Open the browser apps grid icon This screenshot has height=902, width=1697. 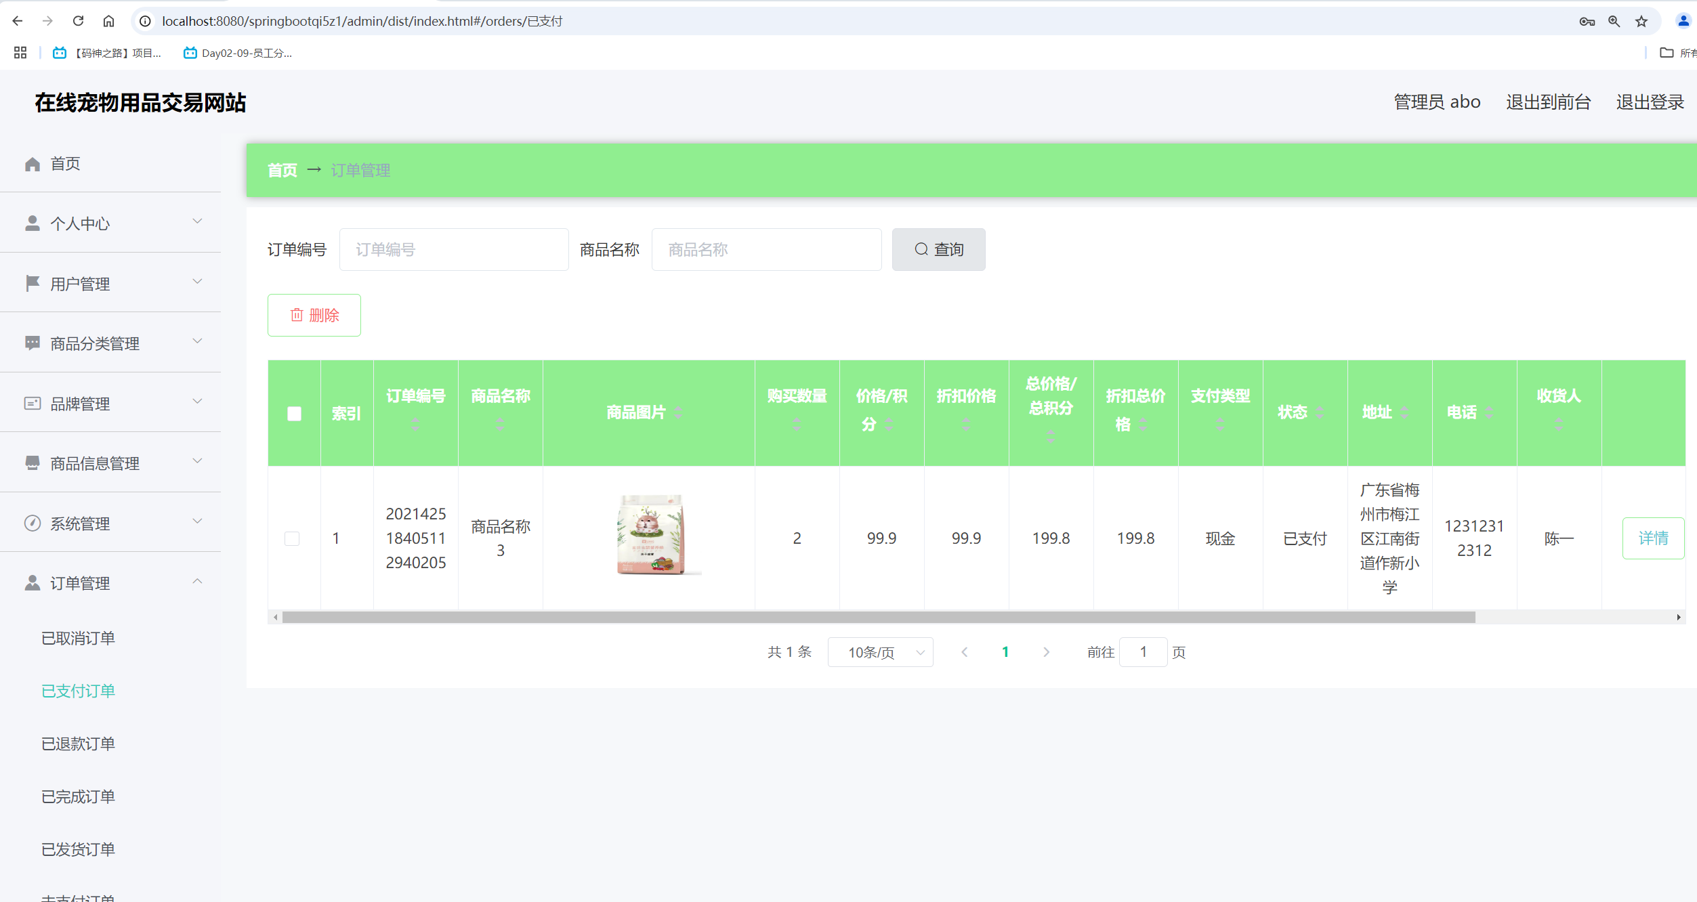20,53
